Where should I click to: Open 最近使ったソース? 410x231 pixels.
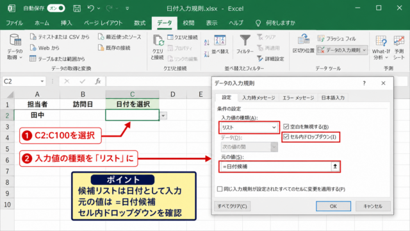(x=120, y=37)
